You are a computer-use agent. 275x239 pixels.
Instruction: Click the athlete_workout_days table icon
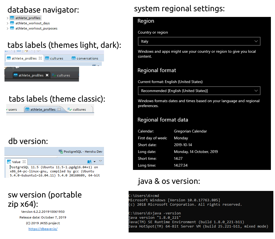click(12, 23)
